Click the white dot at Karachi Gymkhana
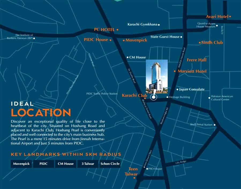The width and height of the screenshot is (241, 189). [x=159, y=25]
